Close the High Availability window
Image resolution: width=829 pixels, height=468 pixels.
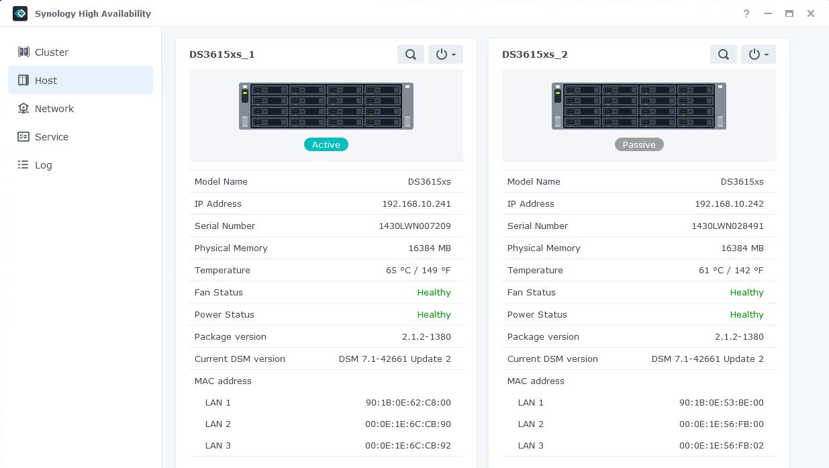coord(811,13)
